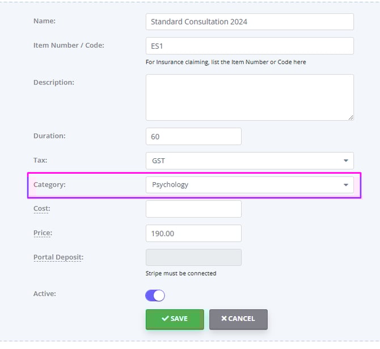Click inside the Description text area
This screenshot has width=380, height=349.
pos(250,98)
